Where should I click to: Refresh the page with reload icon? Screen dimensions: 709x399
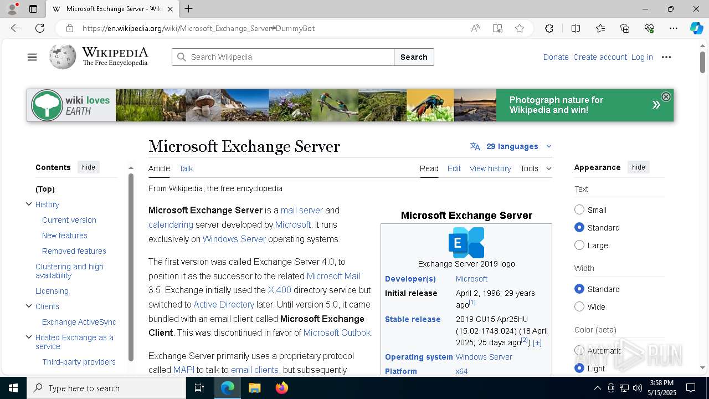coord(40,28)
